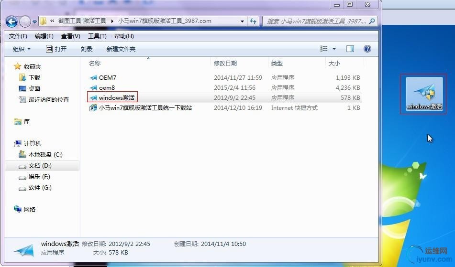Open 软件 (G:) drive

click(40, 187)
